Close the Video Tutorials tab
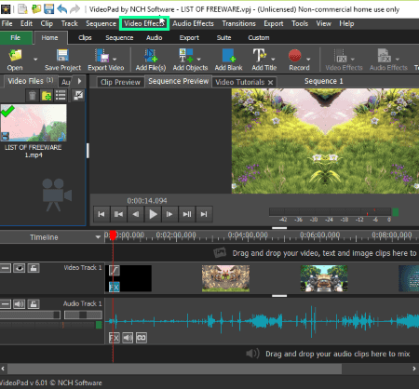Image resolution: width=419 pixels, height=389 pixels. pos(270,82)
